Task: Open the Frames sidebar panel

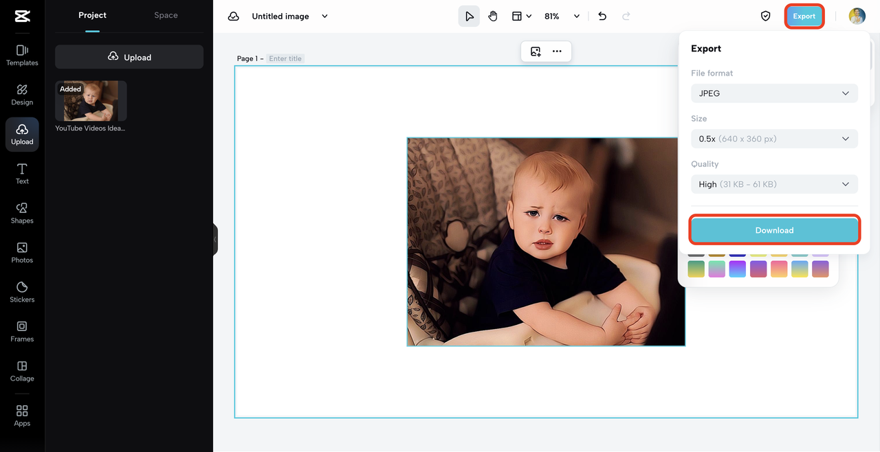Action: 22,332
